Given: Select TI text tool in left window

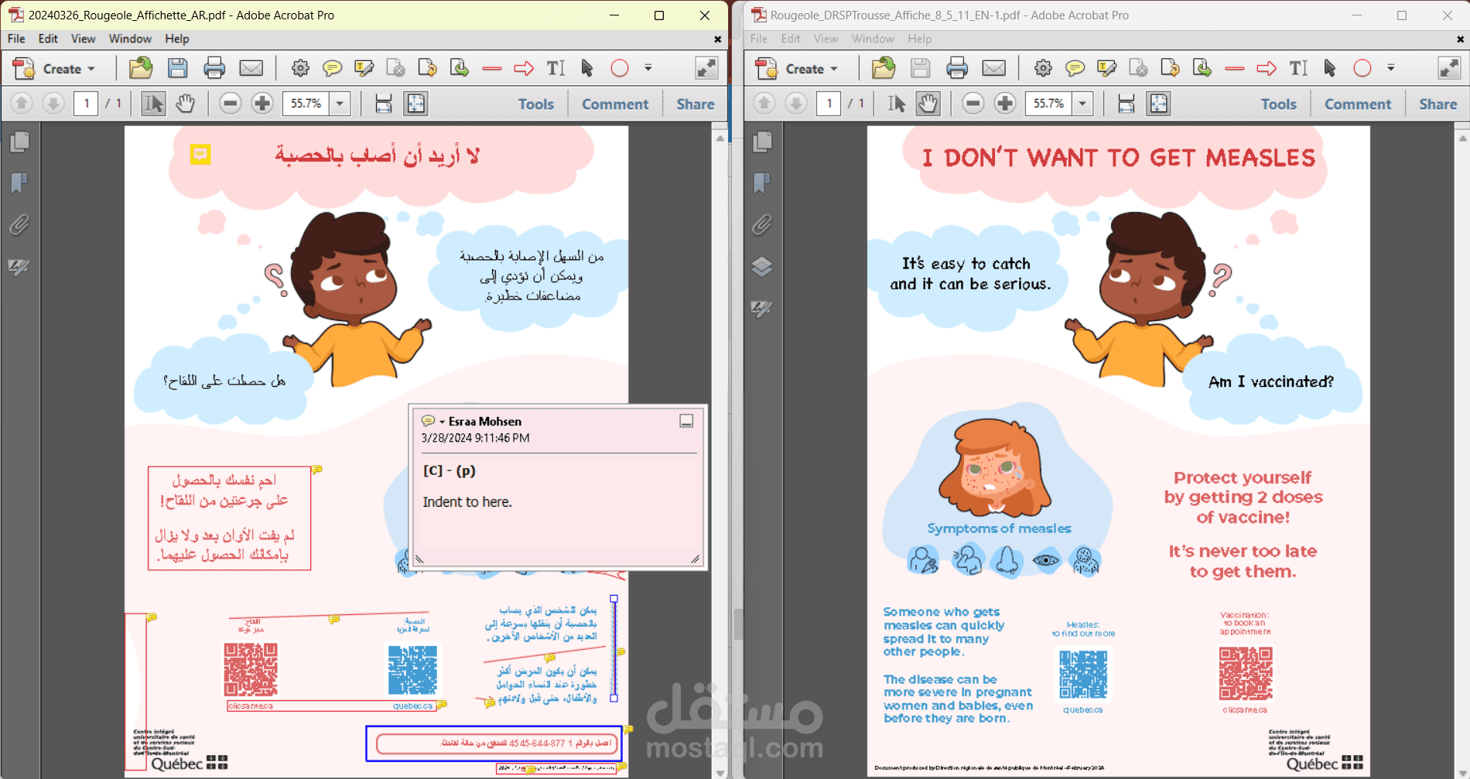Looking at the screenshot, I should [556, 68].
